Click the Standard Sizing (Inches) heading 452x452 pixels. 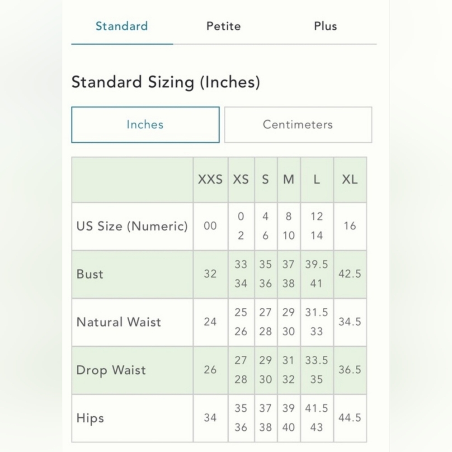coord(166,82)
